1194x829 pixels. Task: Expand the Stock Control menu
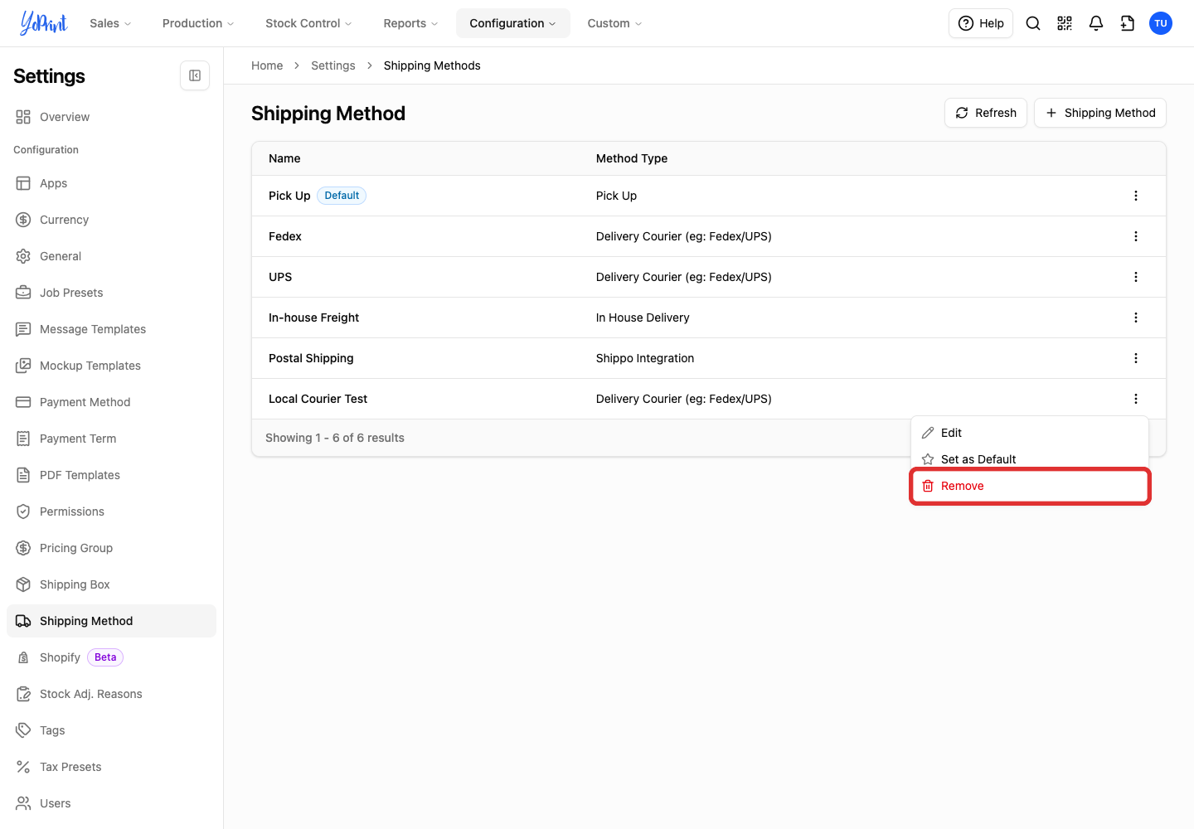[x=308, y=23]
